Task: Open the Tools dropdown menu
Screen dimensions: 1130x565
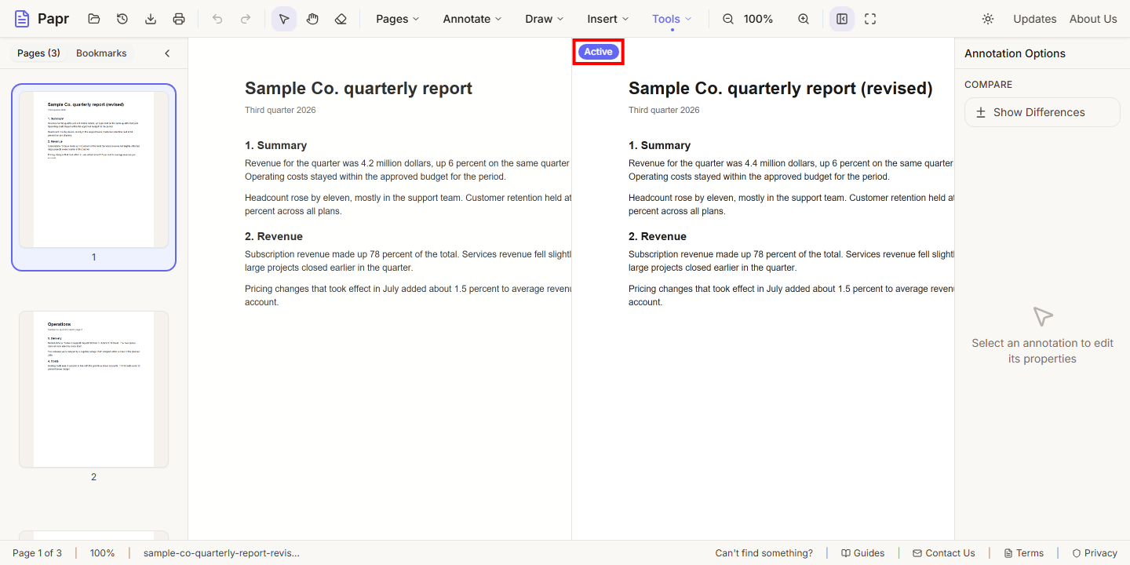Action: 672,19
